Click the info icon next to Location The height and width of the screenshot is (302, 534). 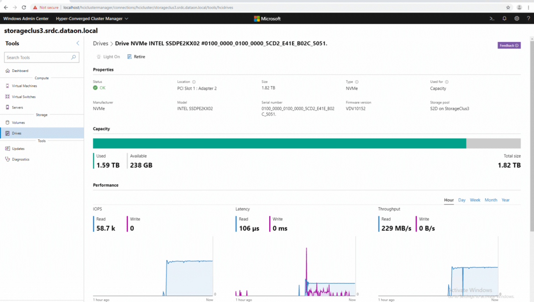[194, 82]
